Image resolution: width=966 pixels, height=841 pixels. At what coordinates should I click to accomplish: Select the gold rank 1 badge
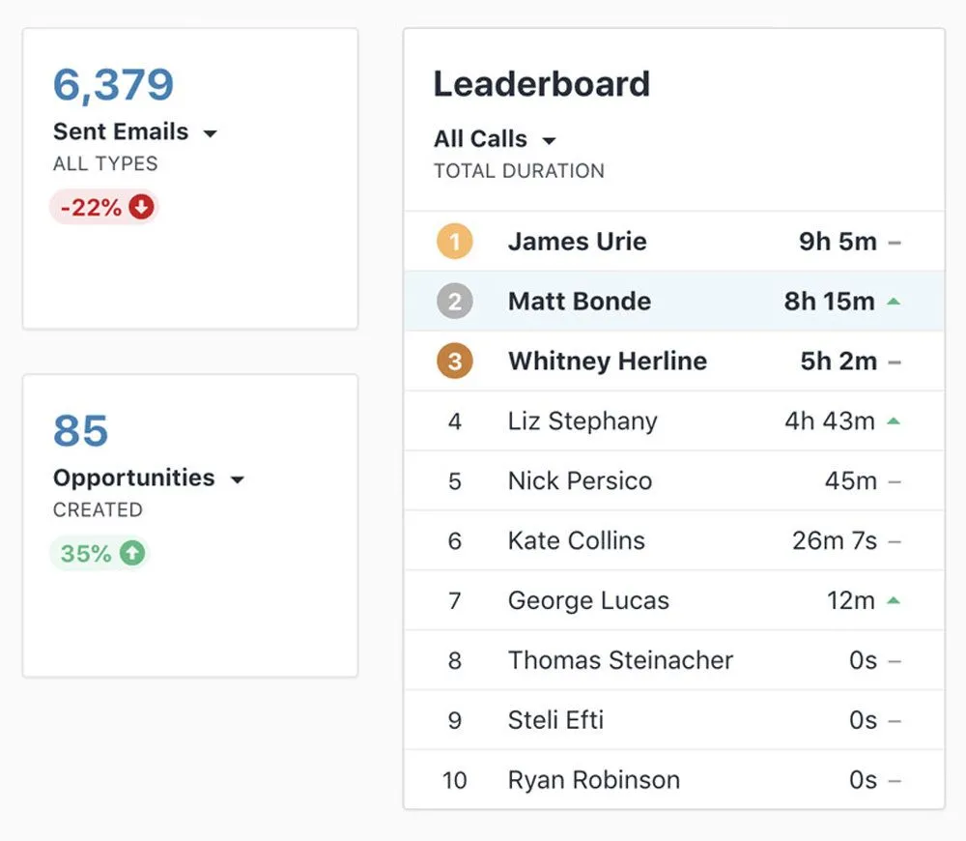[454, 242]
